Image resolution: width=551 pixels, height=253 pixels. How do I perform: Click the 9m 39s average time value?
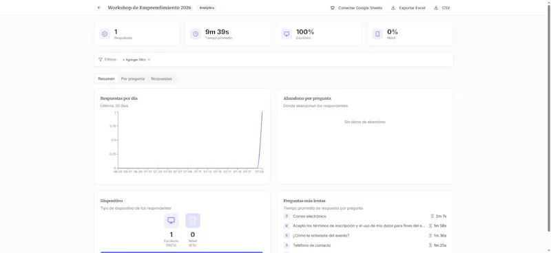point(217,32)
